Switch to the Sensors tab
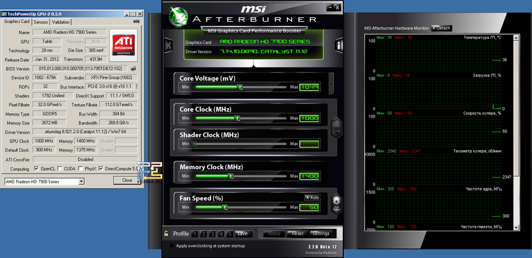The width and height of the screenshot is (532, 258). click(x=41, y=22)
